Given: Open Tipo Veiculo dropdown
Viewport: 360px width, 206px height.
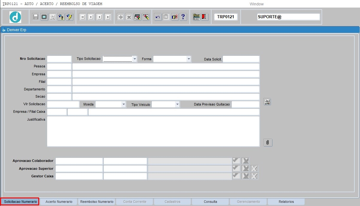Looking at the screenshot, I should click(177, 104).
